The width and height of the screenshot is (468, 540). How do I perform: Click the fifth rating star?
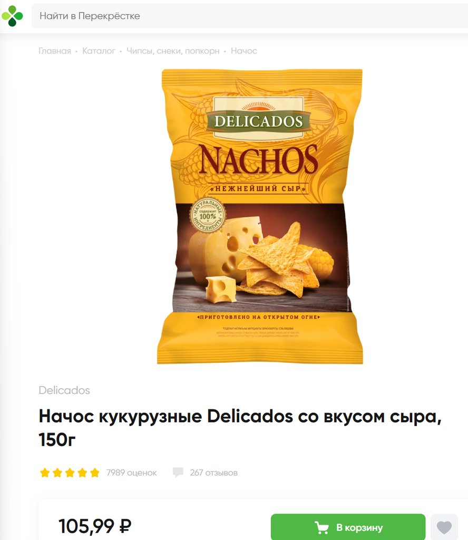[95, 472]
